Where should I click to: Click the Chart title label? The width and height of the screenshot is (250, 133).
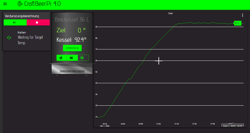point(170,14)
